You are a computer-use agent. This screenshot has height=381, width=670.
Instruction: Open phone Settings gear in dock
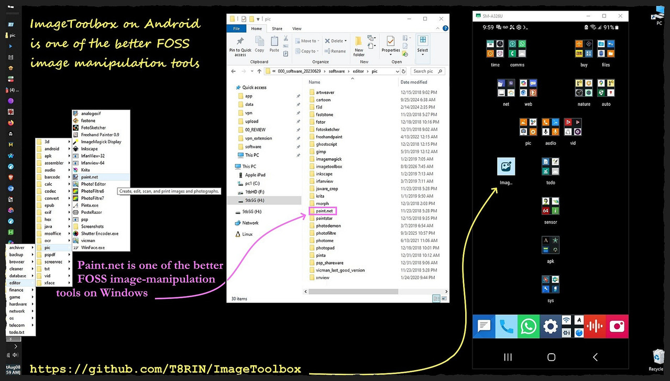pyautogui.click(x=550, y=326)
